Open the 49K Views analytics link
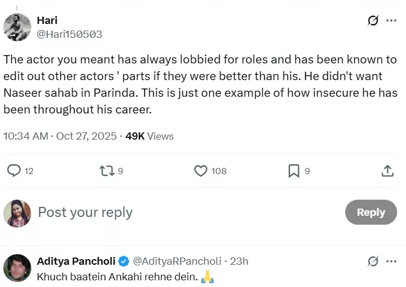This screenshot has width=406, height=287. 149,136
